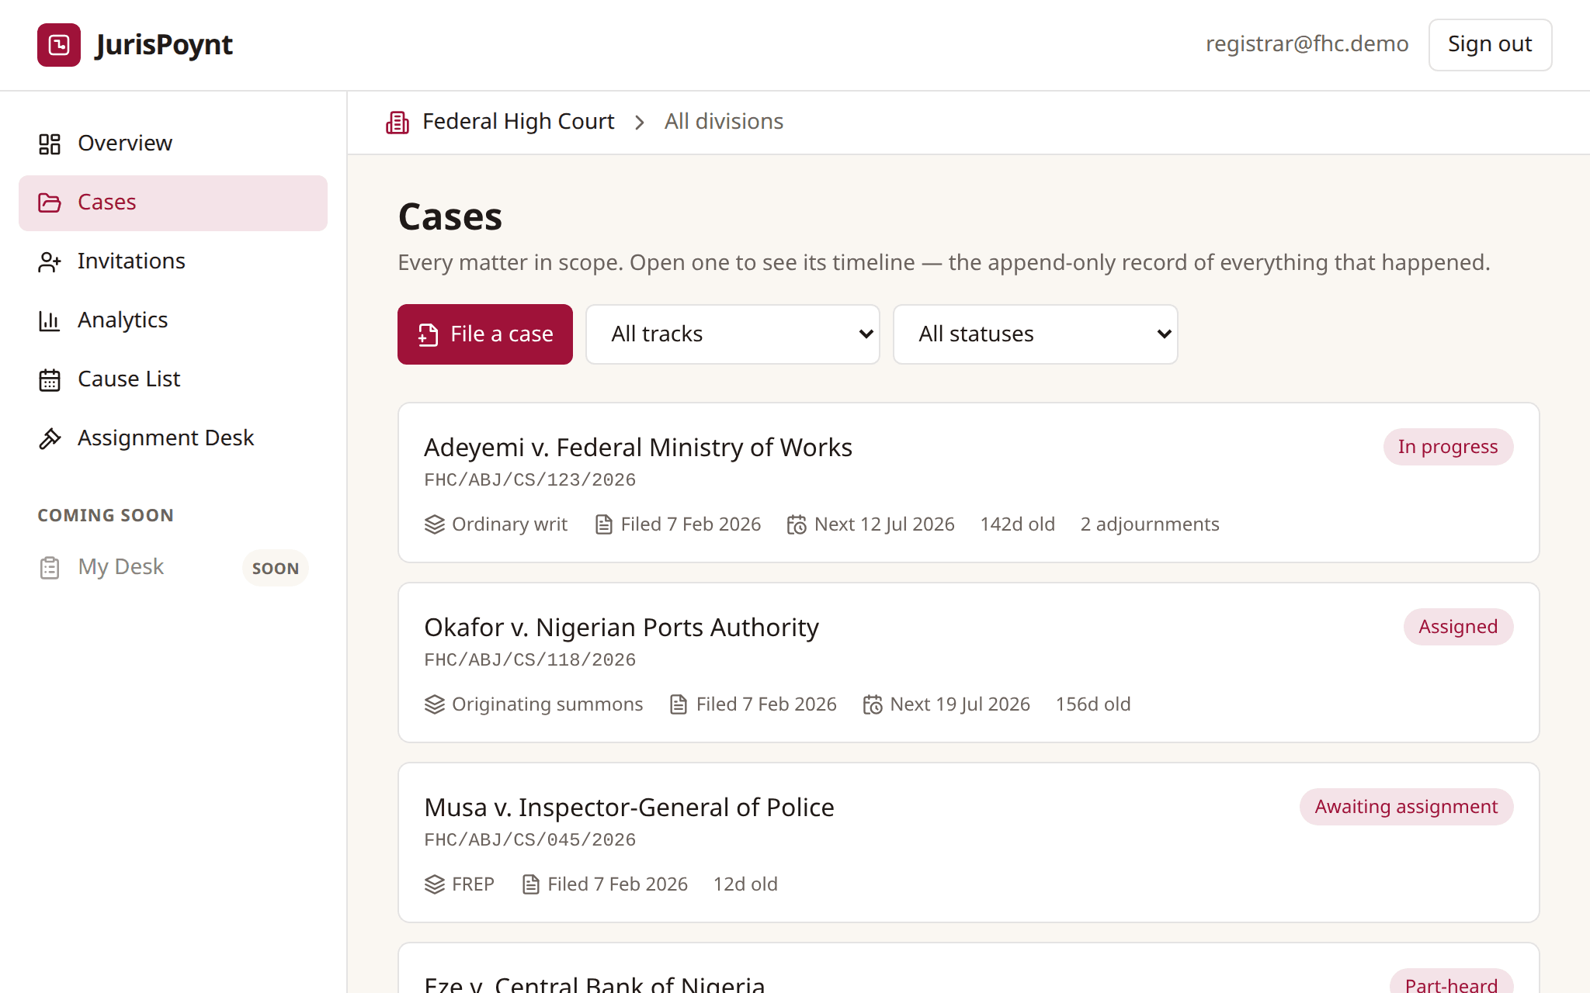Click the Assigned status badge

[x=1458, y=627]
